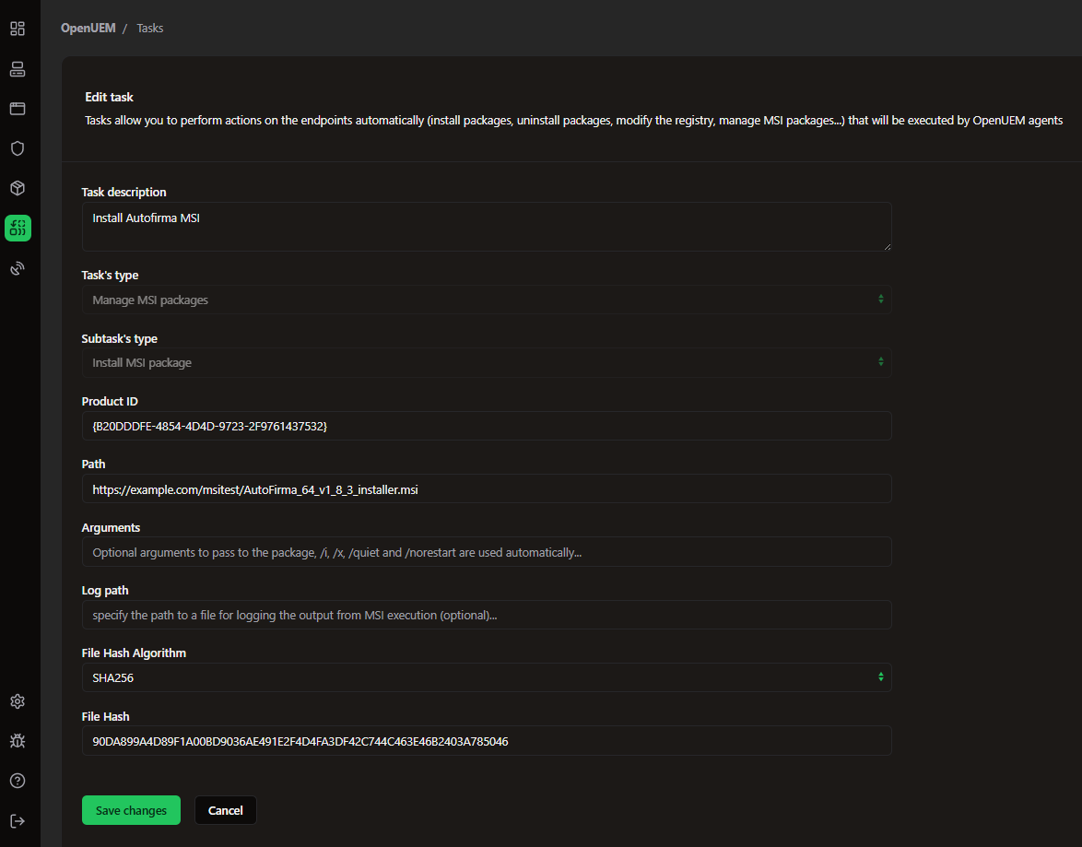Expand the File Hash Algorithm SHA256 dropdown
Viewport: 1082px width, 847px height.
[486, 677]
